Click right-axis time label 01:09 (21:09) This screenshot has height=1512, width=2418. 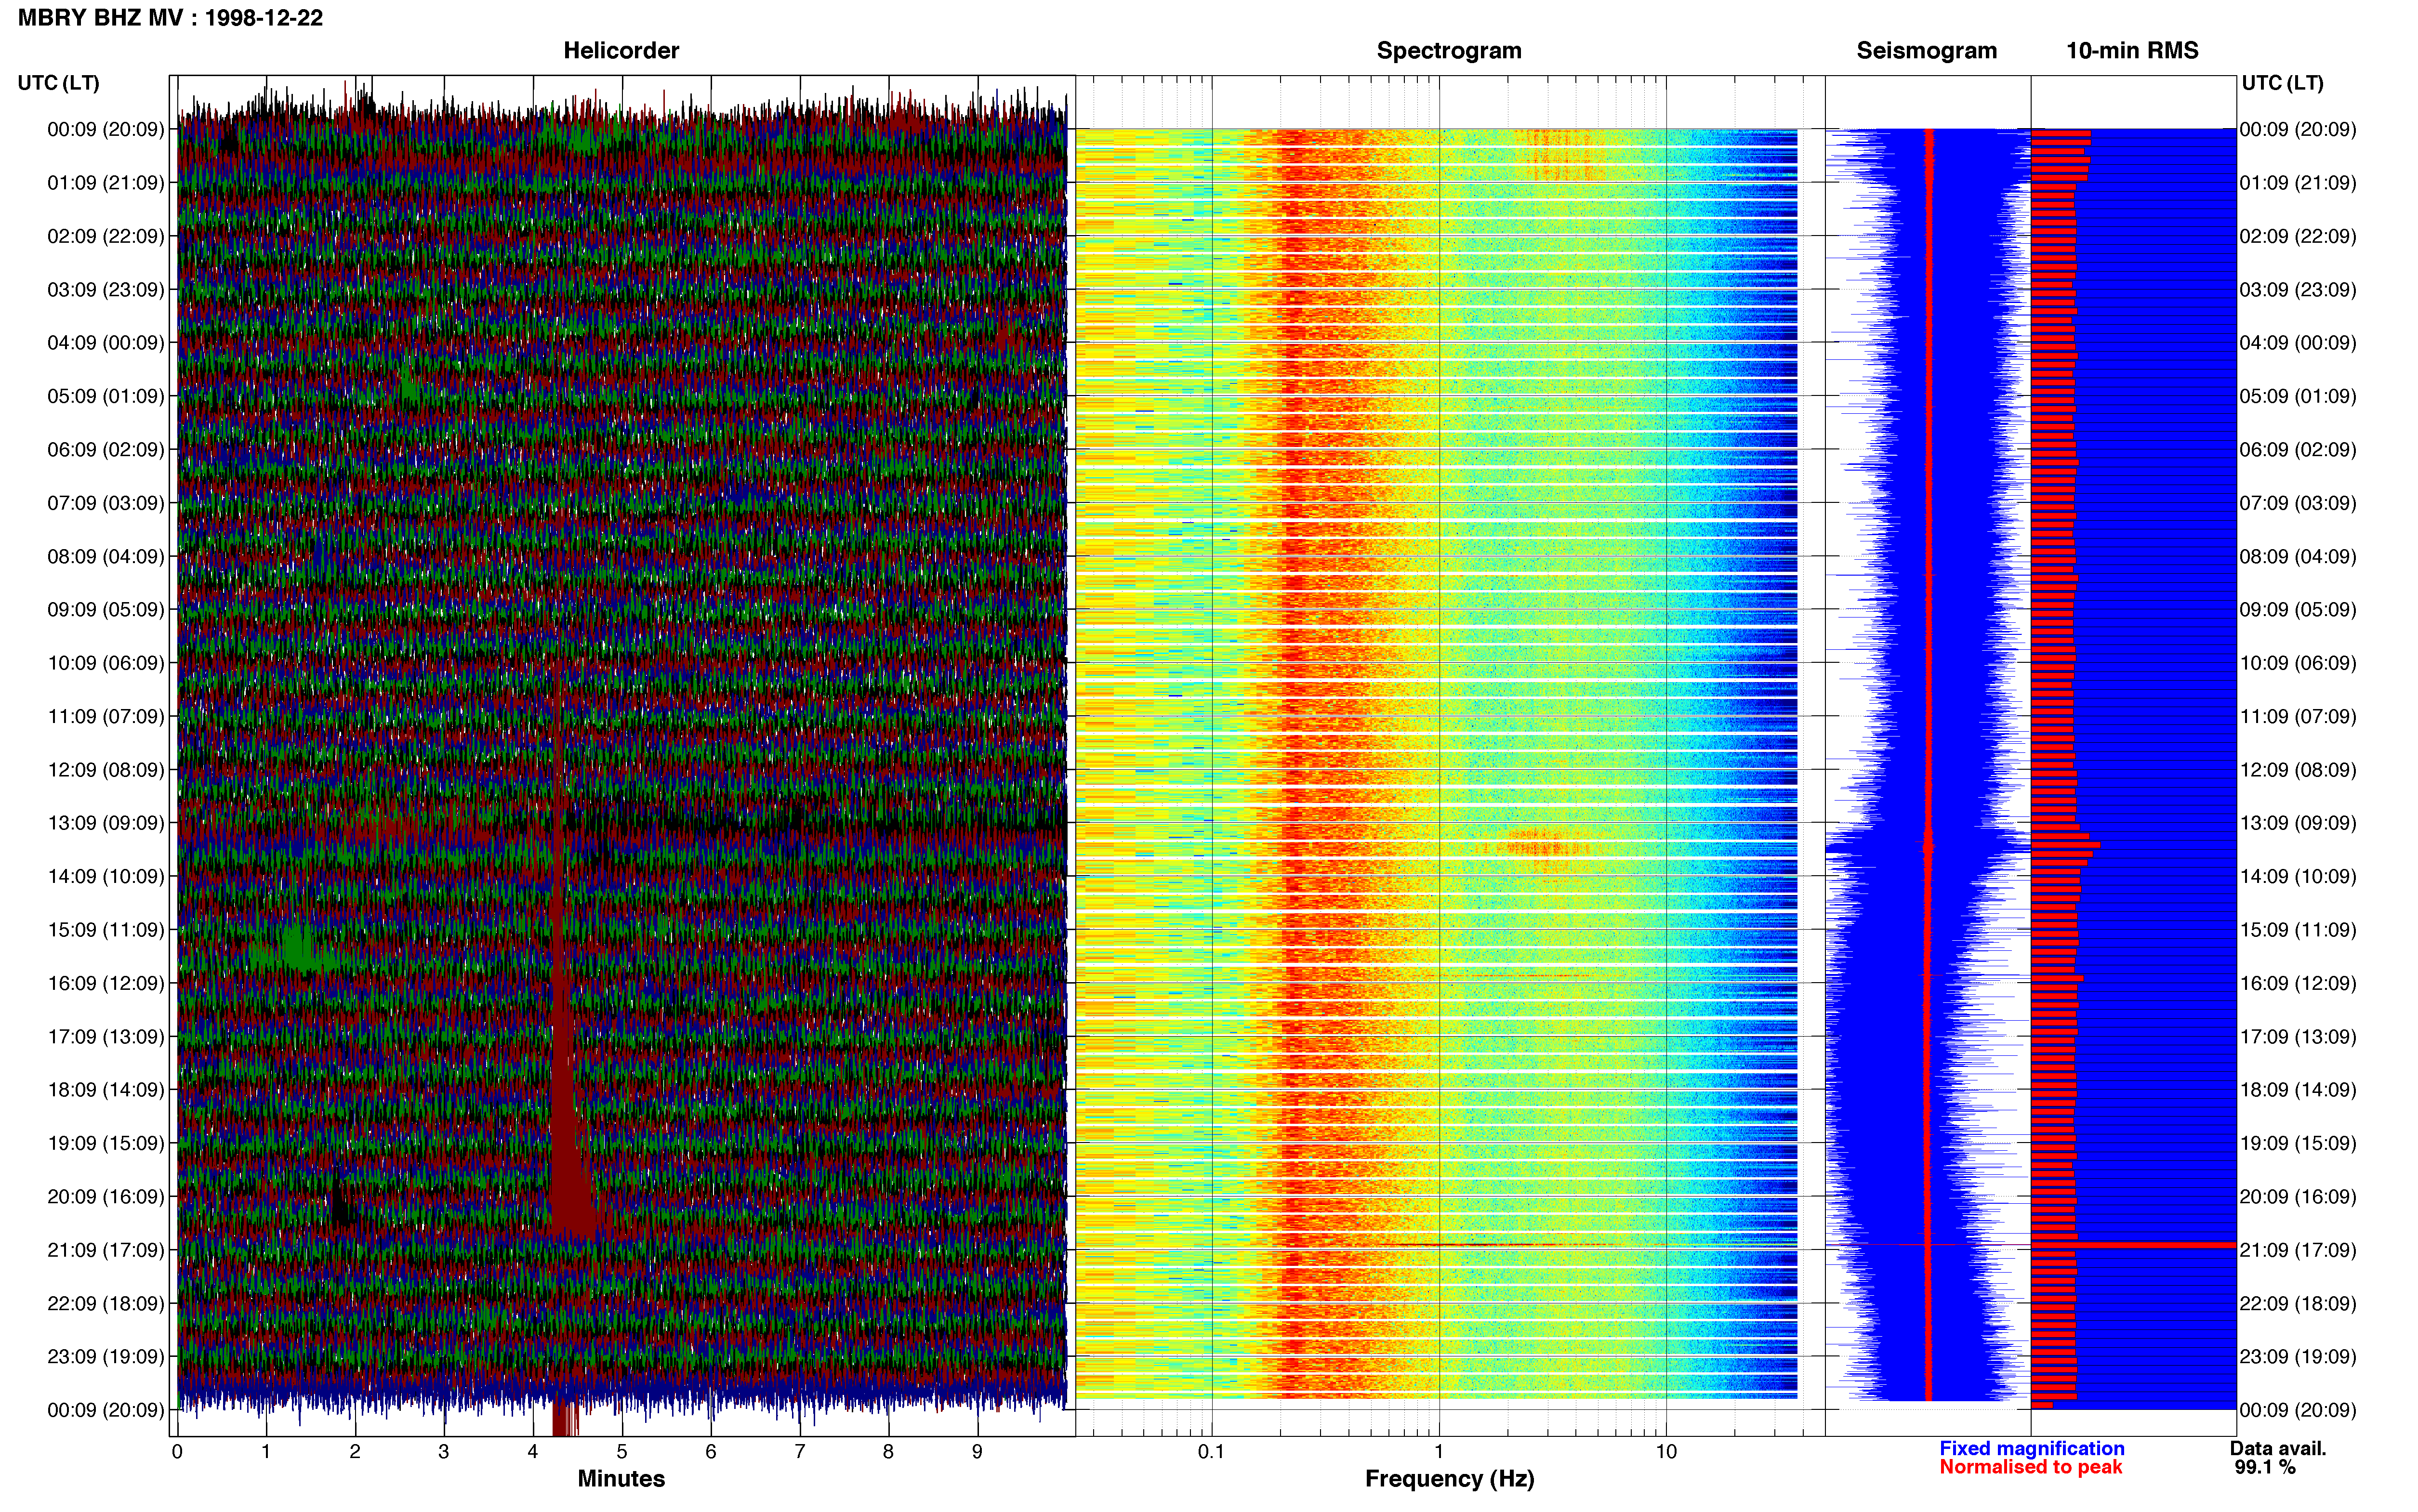click(x=2298, y=183)
